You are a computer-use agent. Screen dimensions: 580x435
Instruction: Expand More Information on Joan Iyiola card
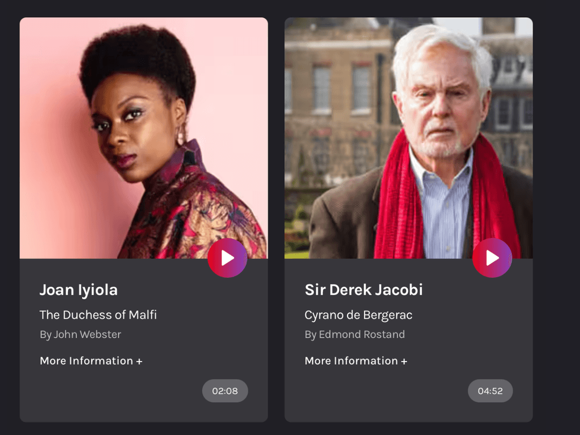click(x=91, y=361)
